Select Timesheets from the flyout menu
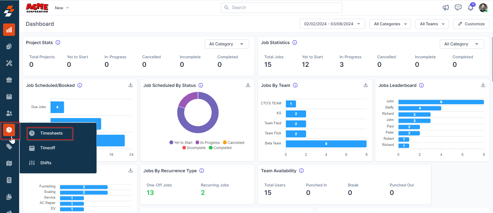This screenshot has height=213, width=493. pyautogui.click(x=51, y=133)
